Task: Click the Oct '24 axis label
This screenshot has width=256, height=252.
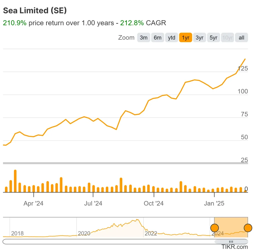Action: (154, 203)
